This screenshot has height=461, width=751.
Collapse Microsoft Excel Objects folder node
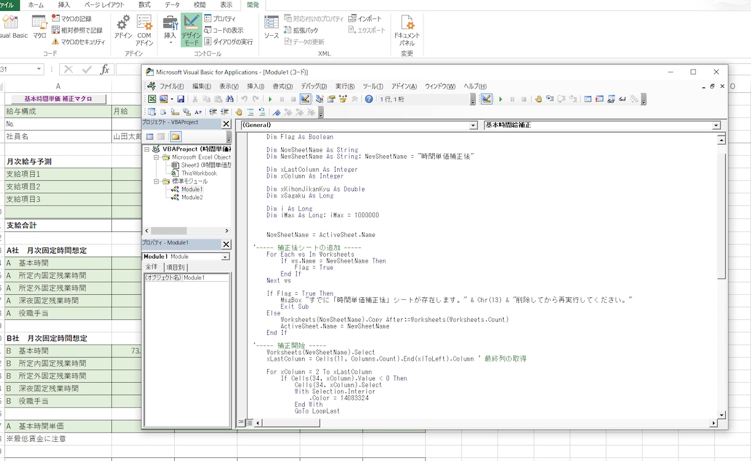157,157
